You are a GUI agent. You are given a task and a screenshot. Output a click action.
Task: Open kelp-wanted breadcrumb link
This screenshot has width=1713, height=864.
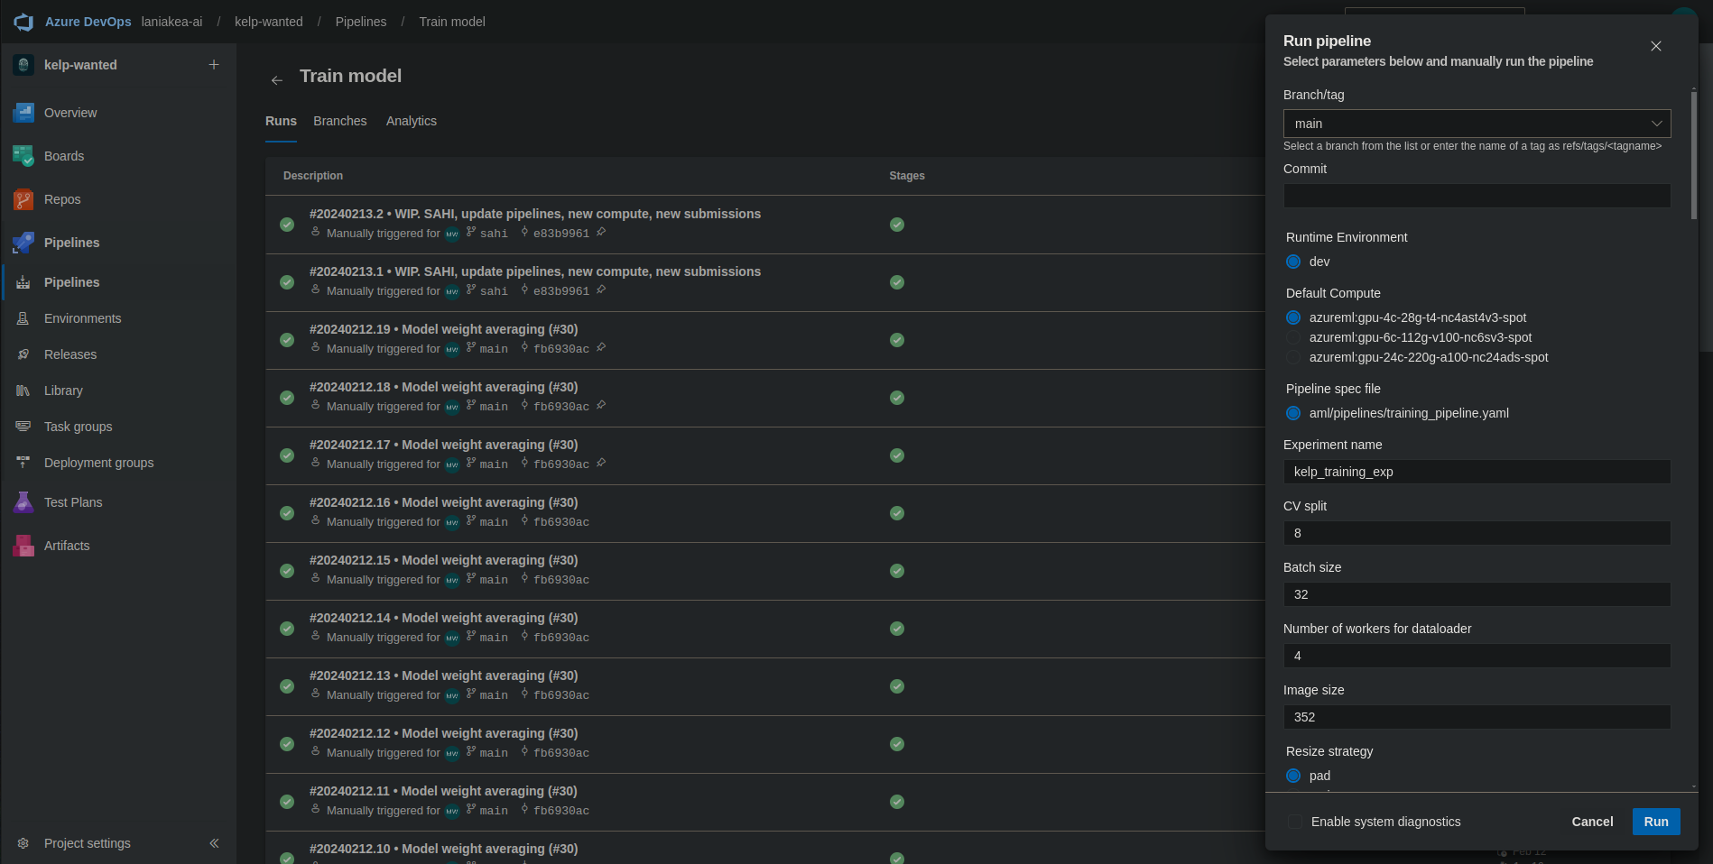(x=269, y=22)
